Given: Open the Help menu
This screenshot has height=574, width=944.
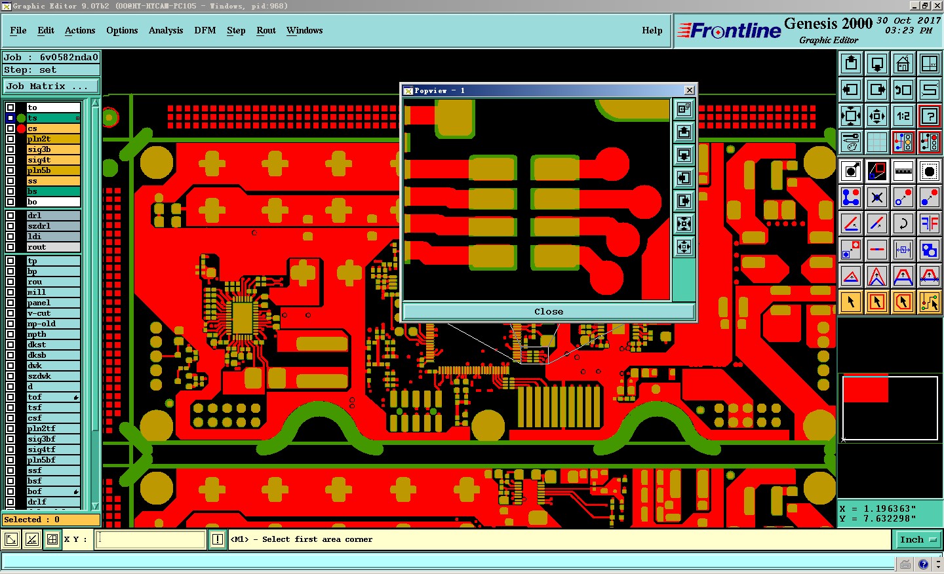Looking at the screenshot, I should 652,31.
